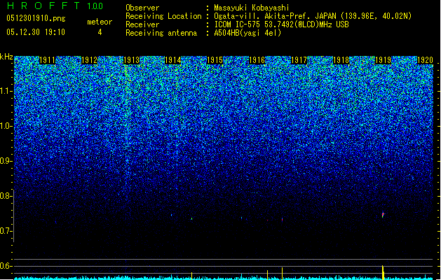Click the 1913 time marker label

[131, 60]
